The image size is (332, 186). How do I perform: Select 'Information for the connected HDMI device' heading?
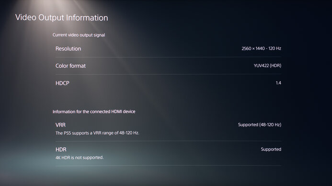click(x=94, y=112)
